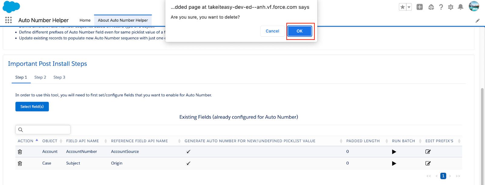485x185 pixels.
Task: Click the Auto Number Helper app name
Action: (43, 20)
